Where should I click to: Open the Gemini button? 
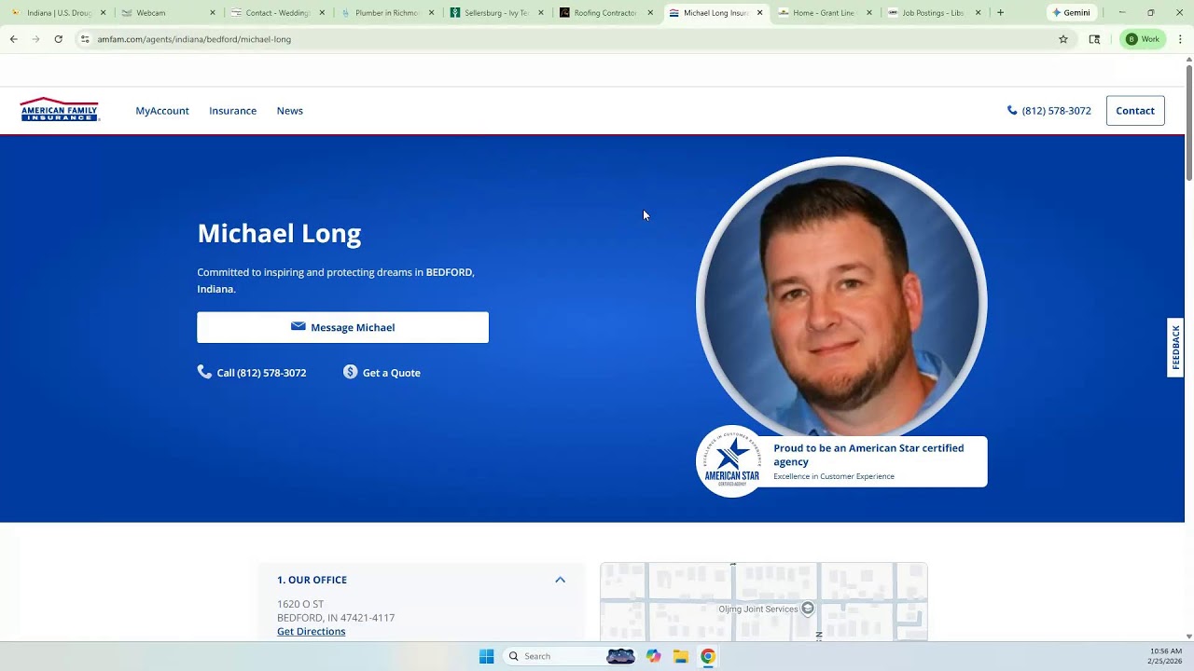click(x=1071, y=13)
